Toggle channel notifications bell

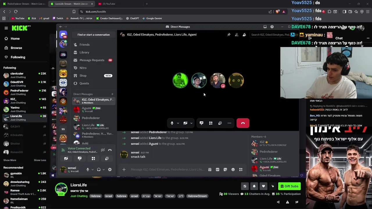point(254,186)
